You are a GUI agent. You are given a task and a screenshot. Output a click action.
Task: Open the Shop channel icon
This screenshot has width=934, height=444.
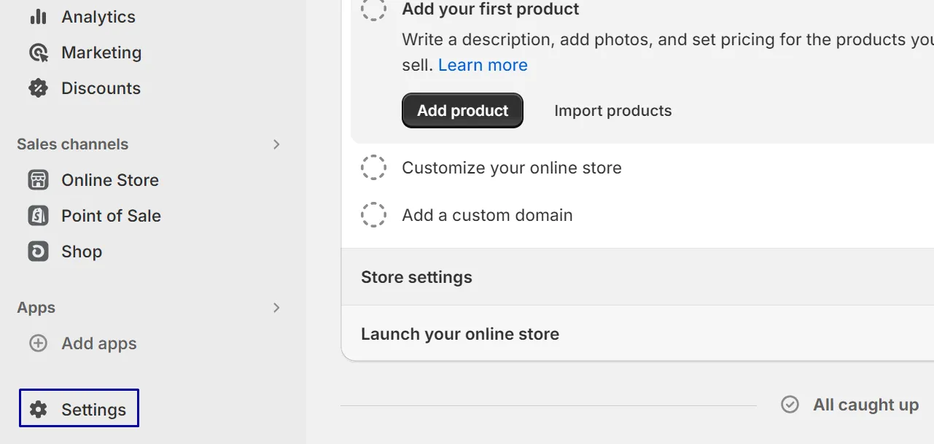pyautogui.click(x=38, y=252)
